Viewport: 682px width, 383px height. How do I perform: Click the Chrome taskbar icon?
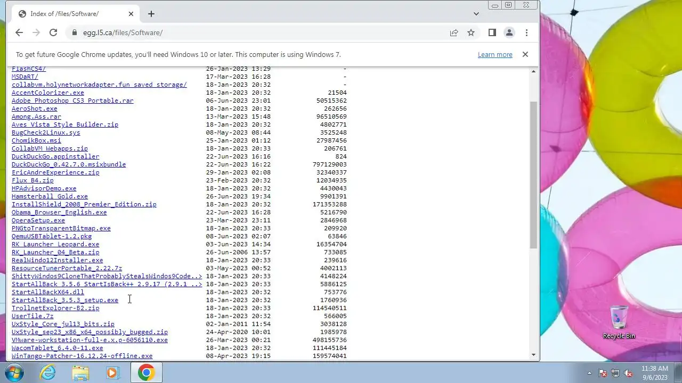click(x=146, y=372)
